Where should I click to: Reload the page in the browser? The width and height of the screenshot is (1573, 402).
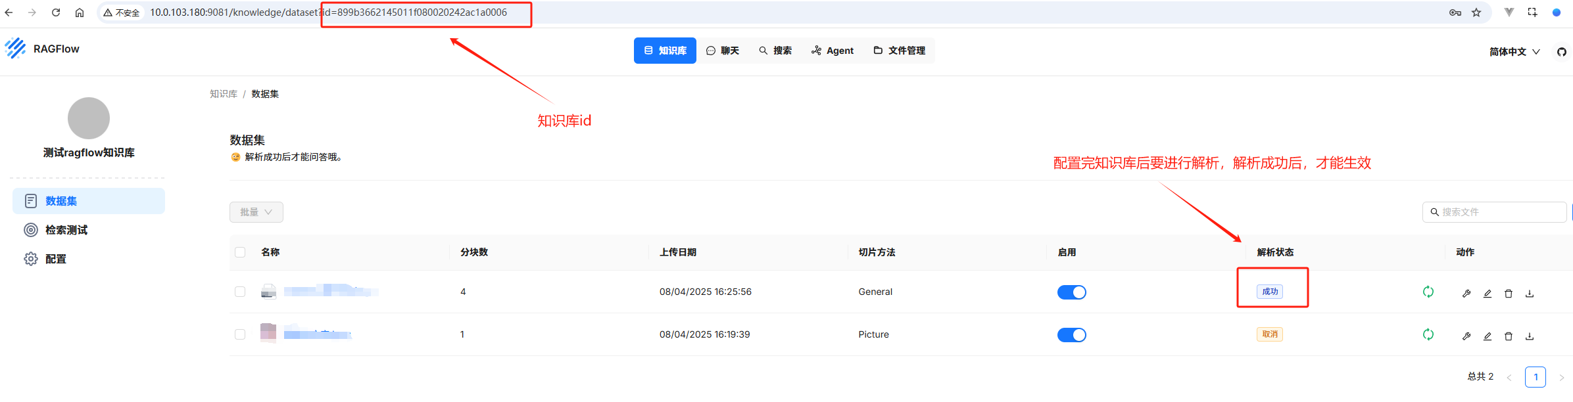[x=56, y=12]
